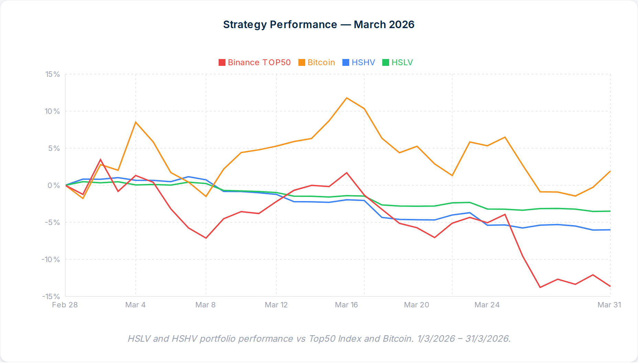
Task: Click the green HSLV legend swatch
Action: [x=386, y=62]
